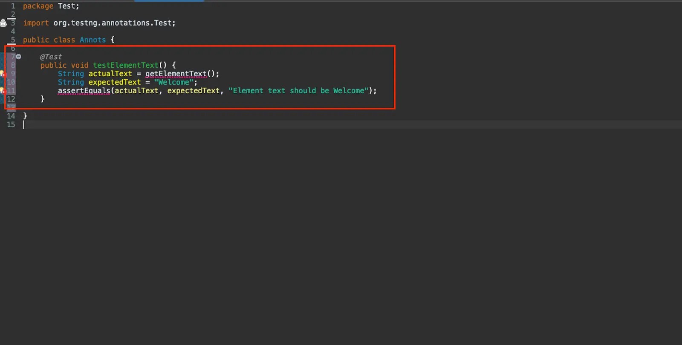
Task: Click the underlined 'assertEquals' call
Action: click(x=84, y=91)
